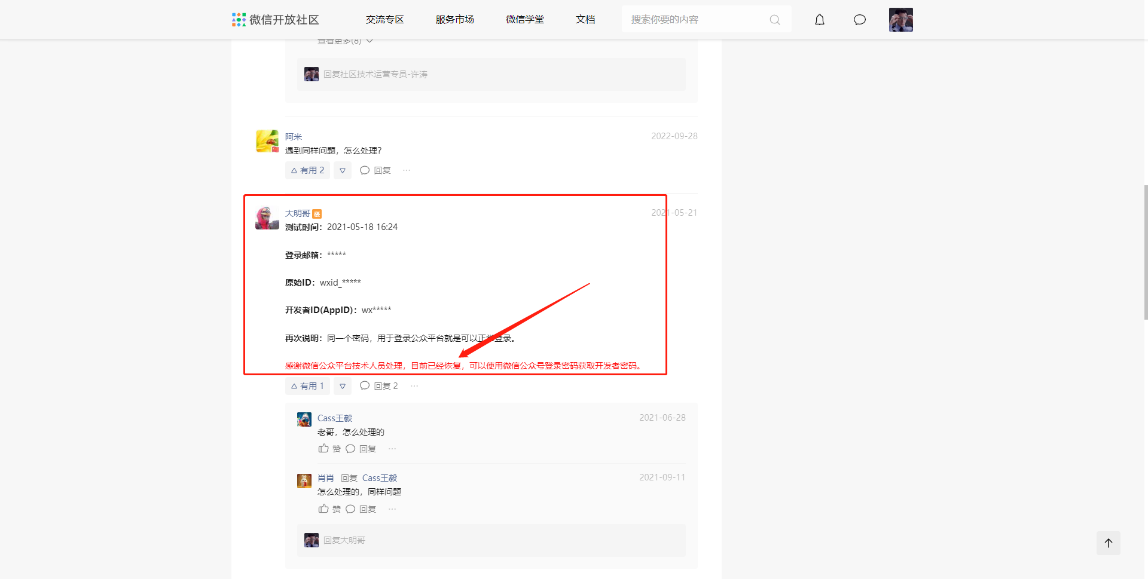Viewport: 1148px width, 579px height.
Task: Click the badge next to 大明哥
Action: pyautogui.click(x=317, y=214)
